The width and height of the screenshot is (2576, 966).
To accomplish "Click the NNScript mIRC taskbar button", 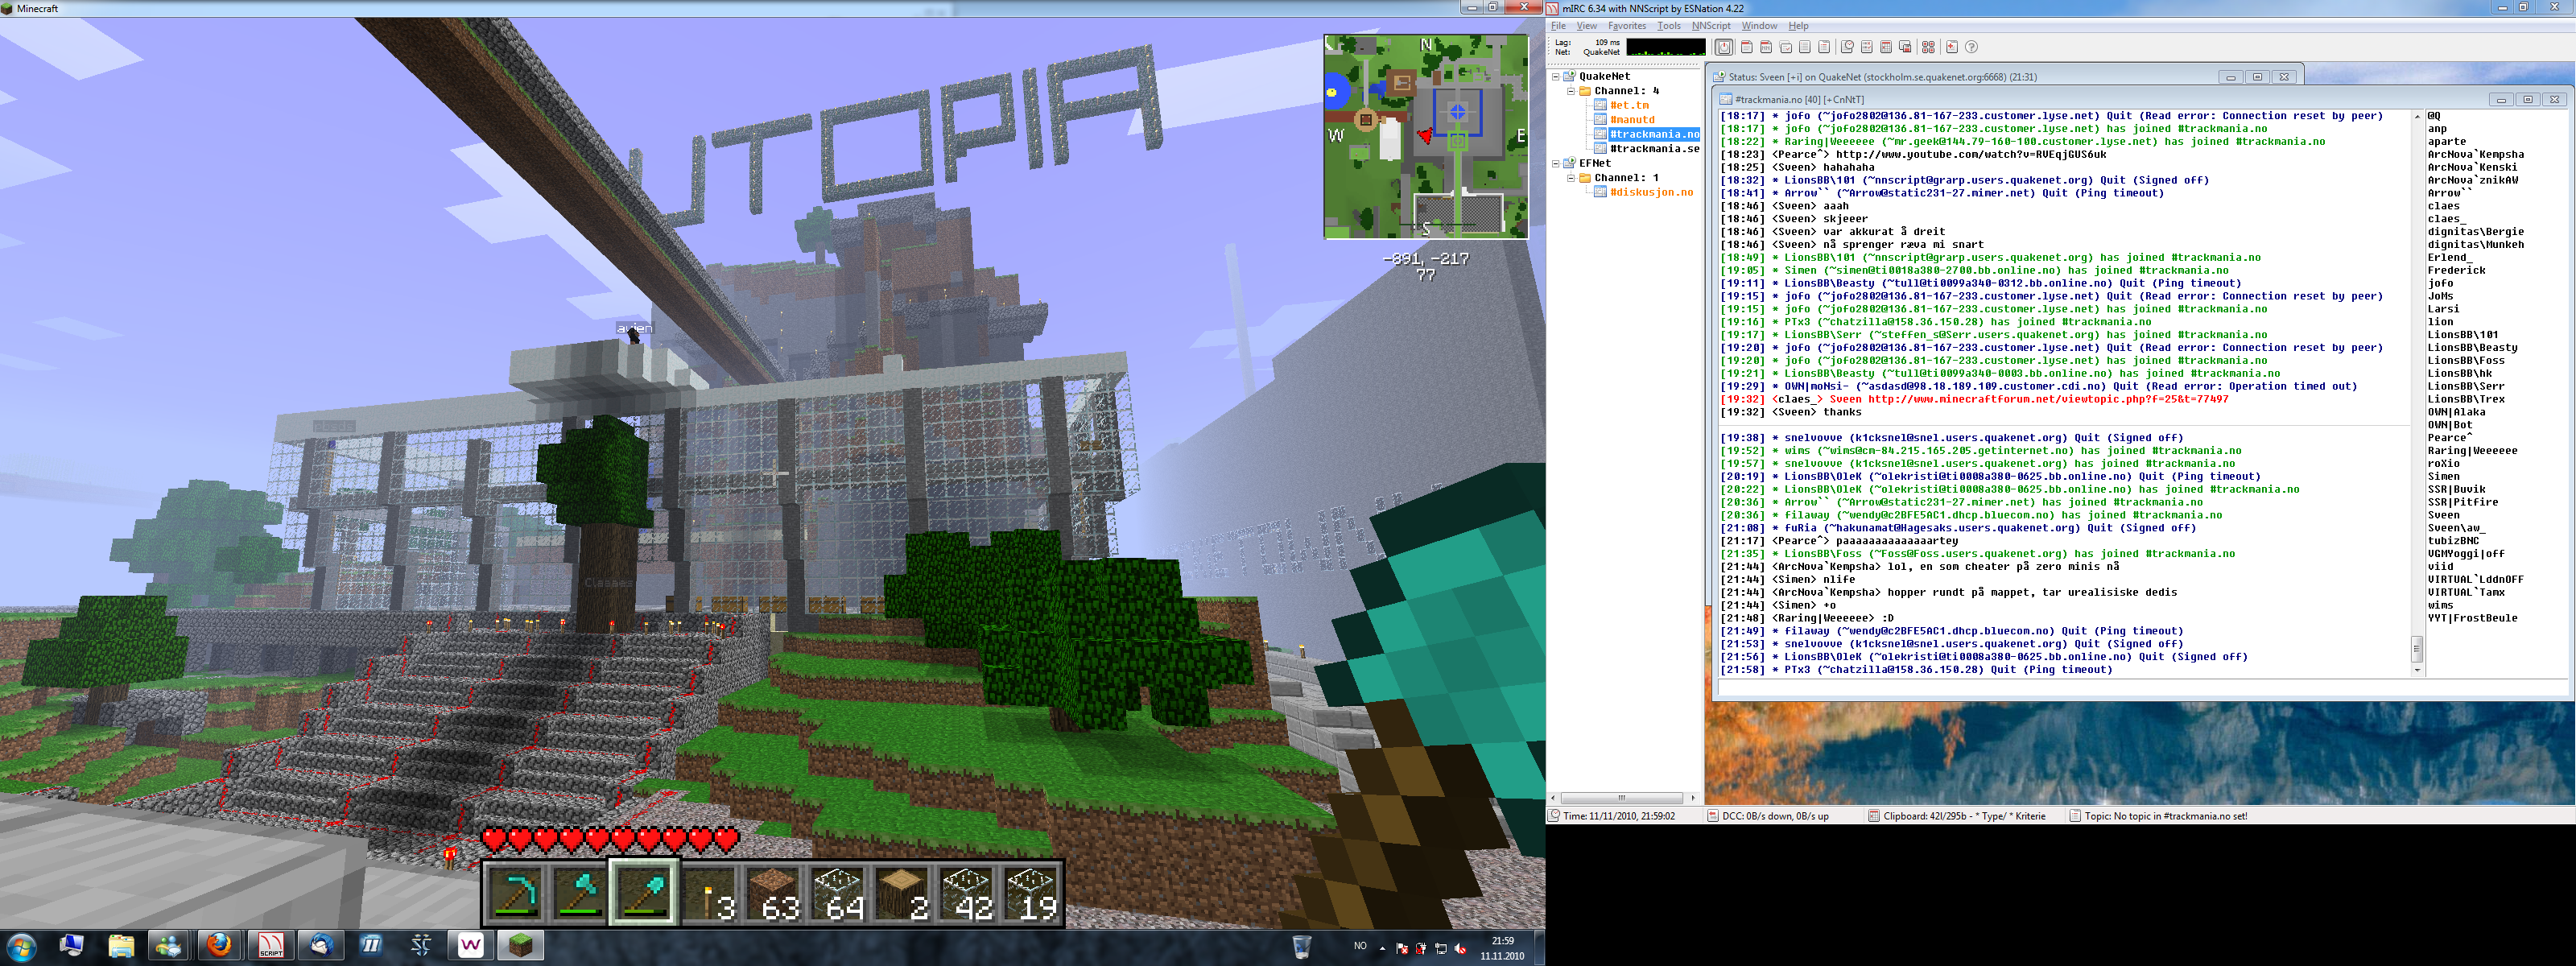I will click(x=270, y=945).
